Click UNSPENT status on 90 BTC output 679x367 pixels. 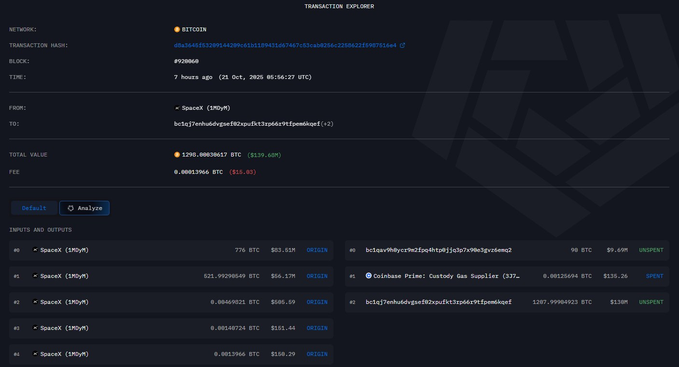tap(651, 250)
